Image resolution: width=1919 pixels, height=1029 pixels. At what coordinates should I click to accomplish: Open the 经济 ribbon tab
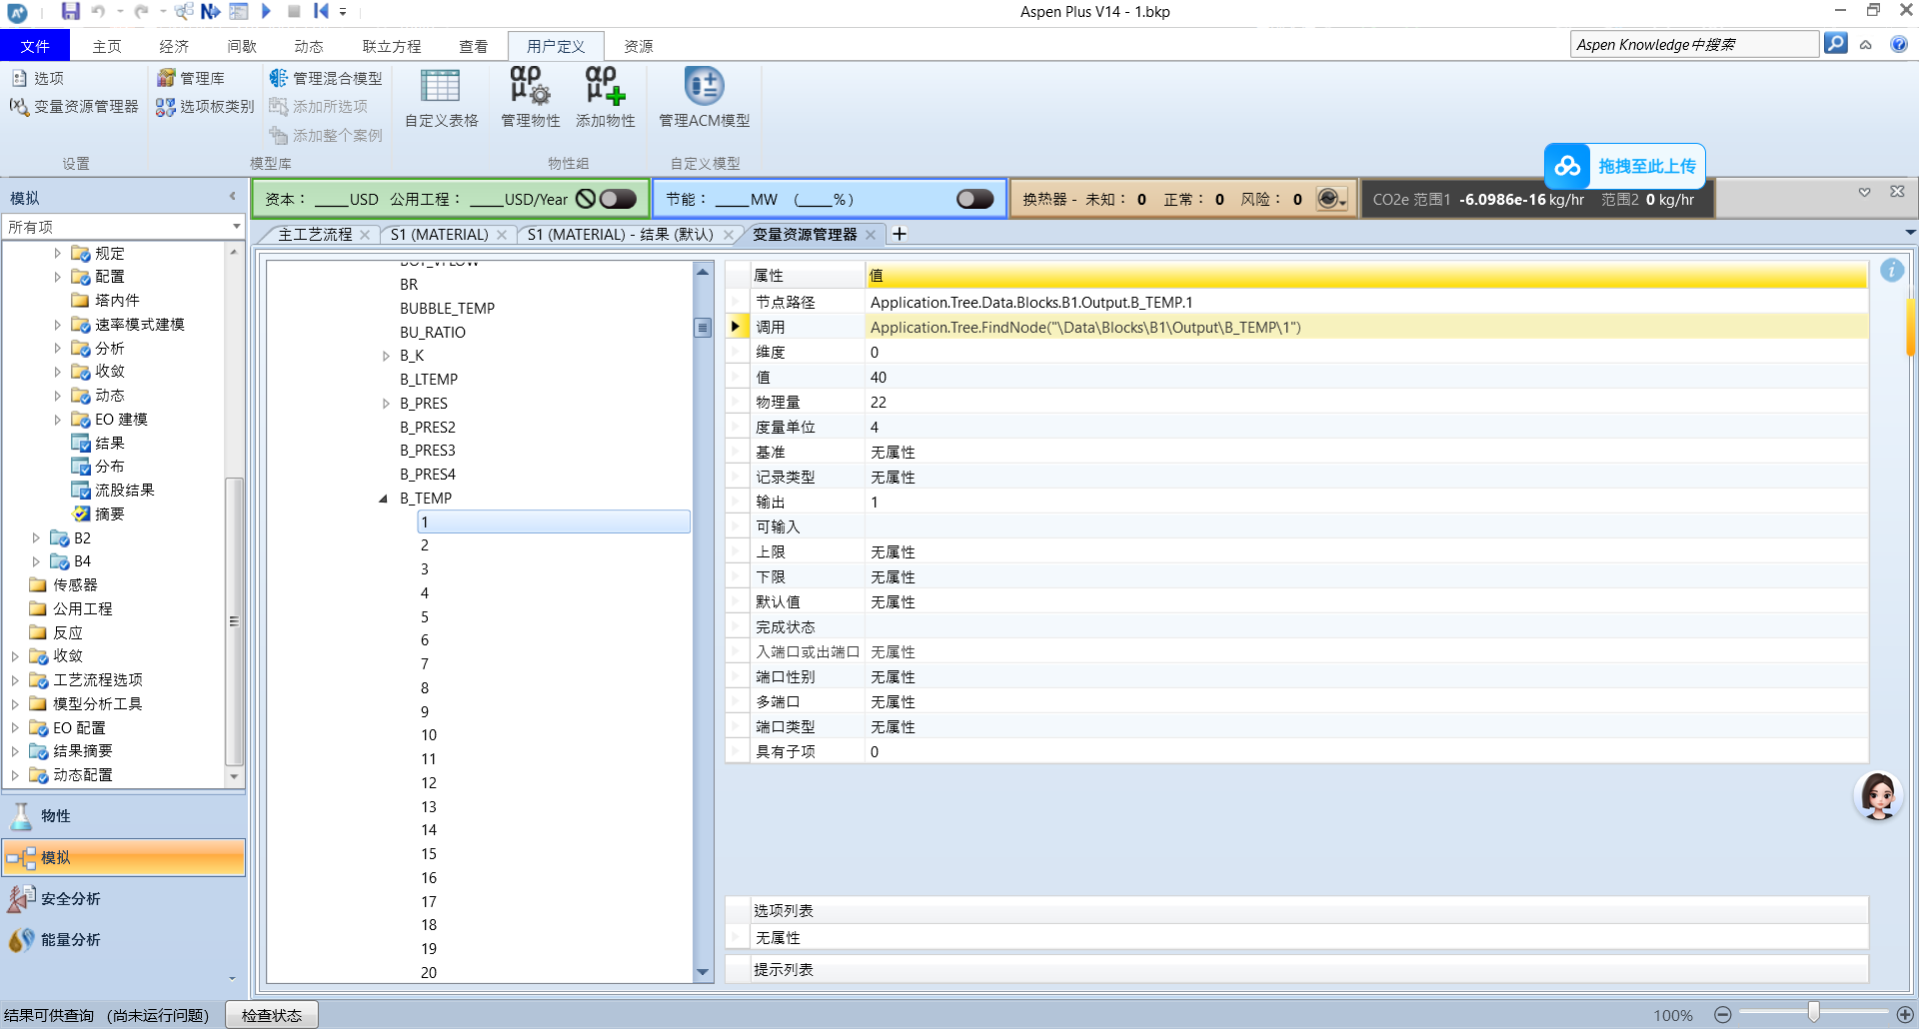(174, 46)
